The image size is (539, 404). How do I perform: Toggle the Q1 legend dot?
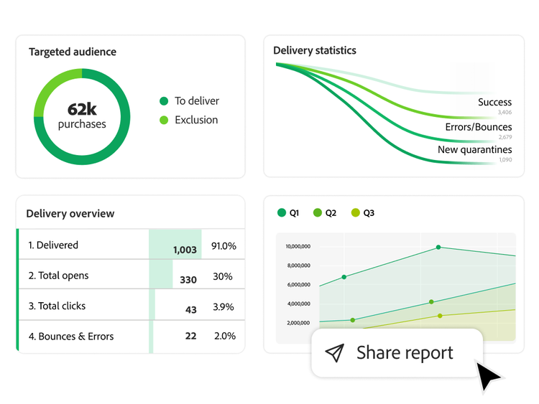pos(281,213)
